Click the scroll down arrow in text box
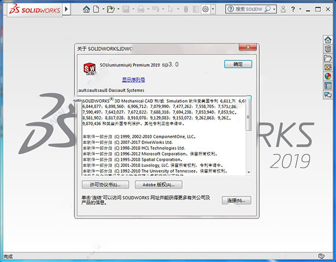Screen dimensions: 336x262 click(249, 172)
